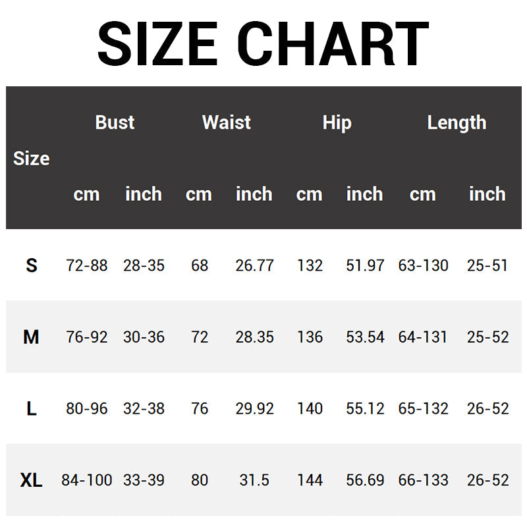Image resolution: width=527 pixels, height=527 pixels.
Task: Click the Waist column header
Action: click(x=227, y=123)
